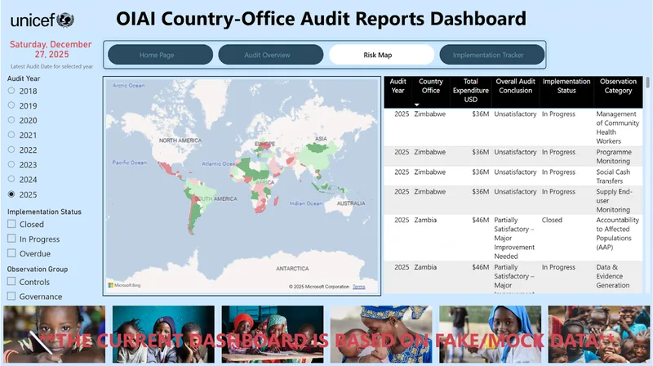Click the Closed status cell for Zambia

click(552, 220)
